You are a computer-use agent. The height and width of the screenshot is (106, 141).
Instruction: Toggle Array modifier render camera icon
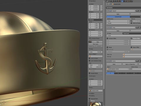[137, 28]
